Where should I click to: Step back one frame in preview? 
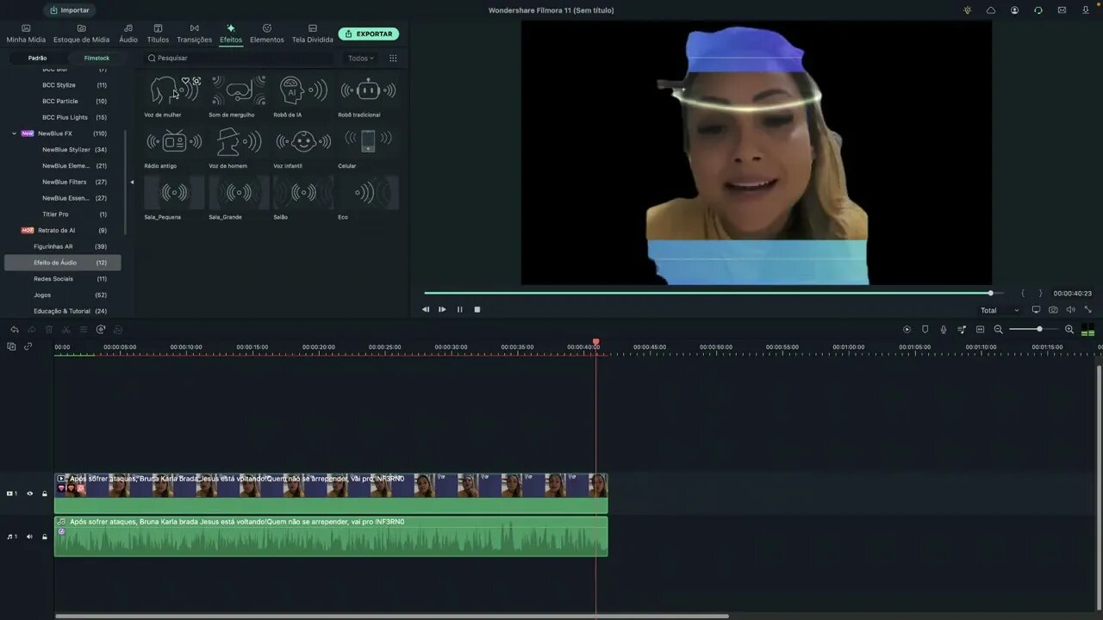425,309
